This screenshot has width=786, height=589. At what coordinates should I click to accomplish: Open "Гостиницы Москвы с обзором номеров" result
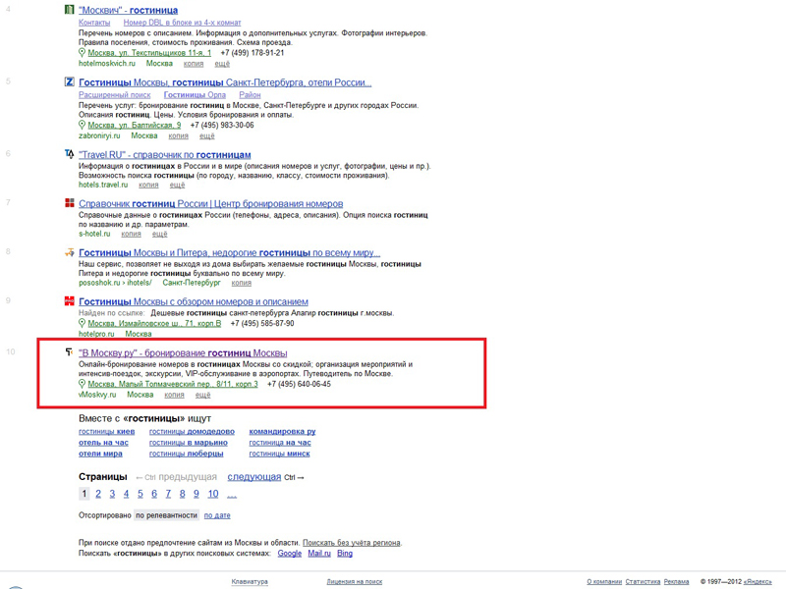pyautogui.click(x=194, y=302)
